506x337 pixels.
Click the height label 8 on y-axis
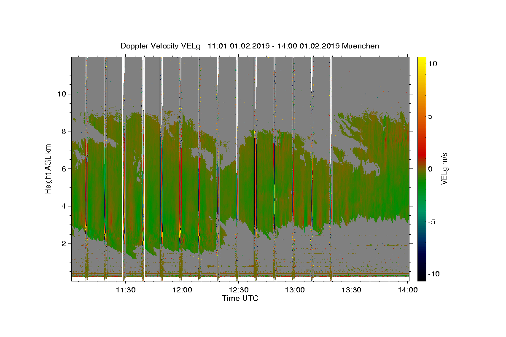[63, 131]
